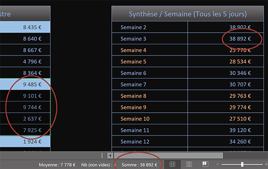268x169 pixels.
Task: Click the horizontal scroll left arrow
Action: (x=110, y=156)
